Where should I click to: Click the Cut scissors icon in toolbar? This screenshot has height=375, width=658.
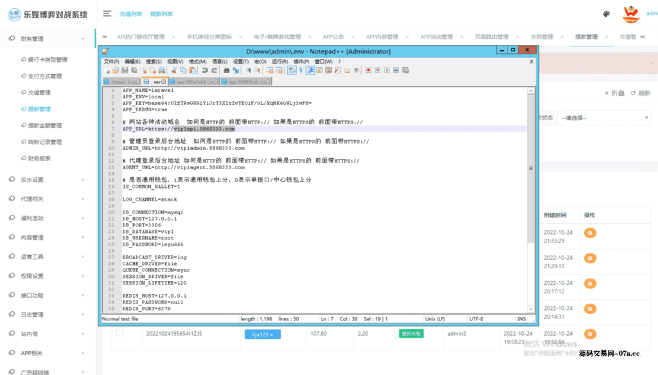click(175, 70)
